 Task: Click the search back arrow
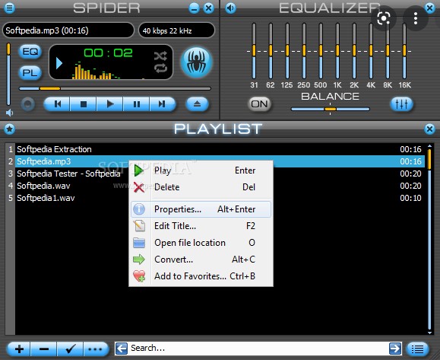point(122,349)
